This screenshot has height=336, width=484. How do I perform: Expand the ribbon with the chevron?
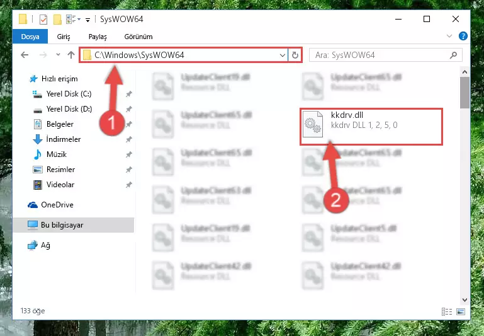(x=449, y=36)
